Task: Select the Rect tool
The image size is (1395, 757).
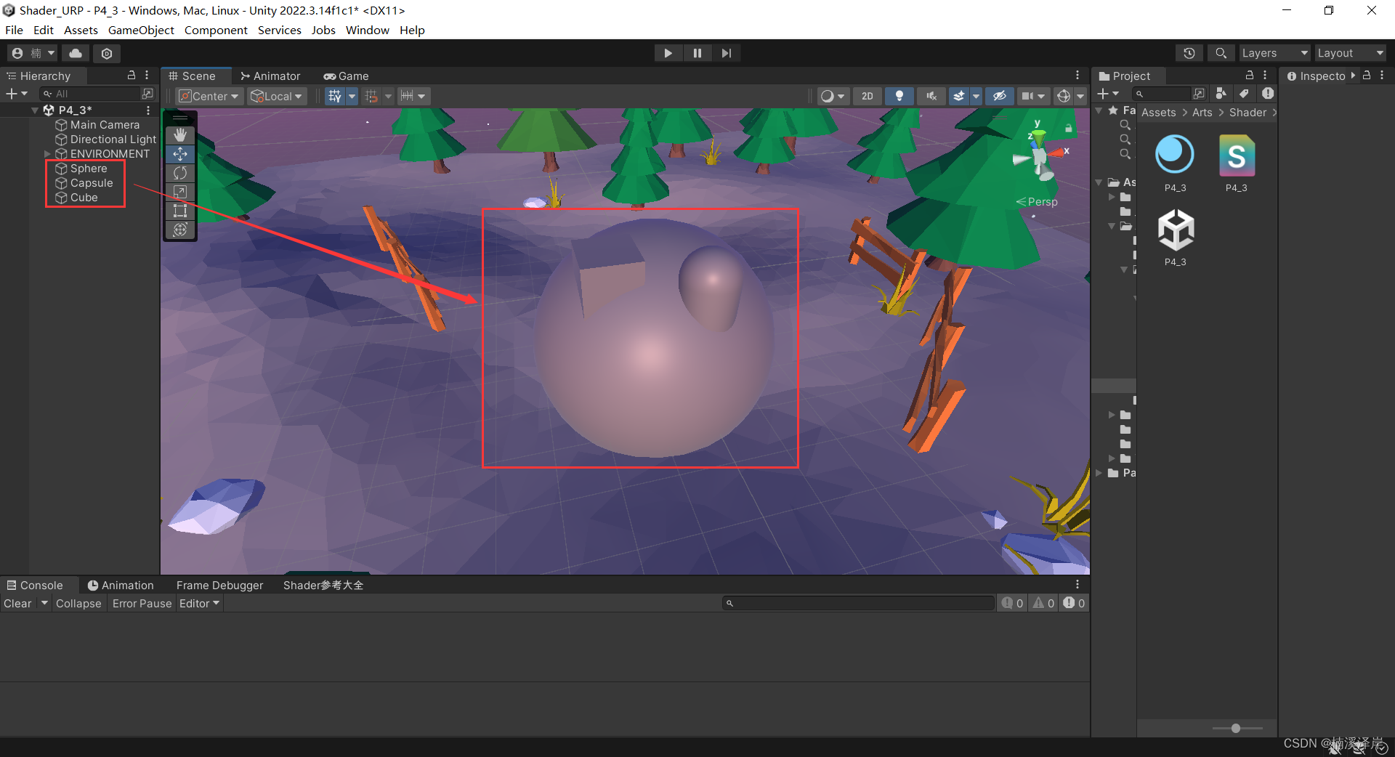Action: (x=180, y=211)
